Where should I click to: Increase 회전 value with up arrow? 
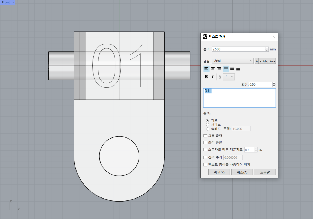coord(274,83)
